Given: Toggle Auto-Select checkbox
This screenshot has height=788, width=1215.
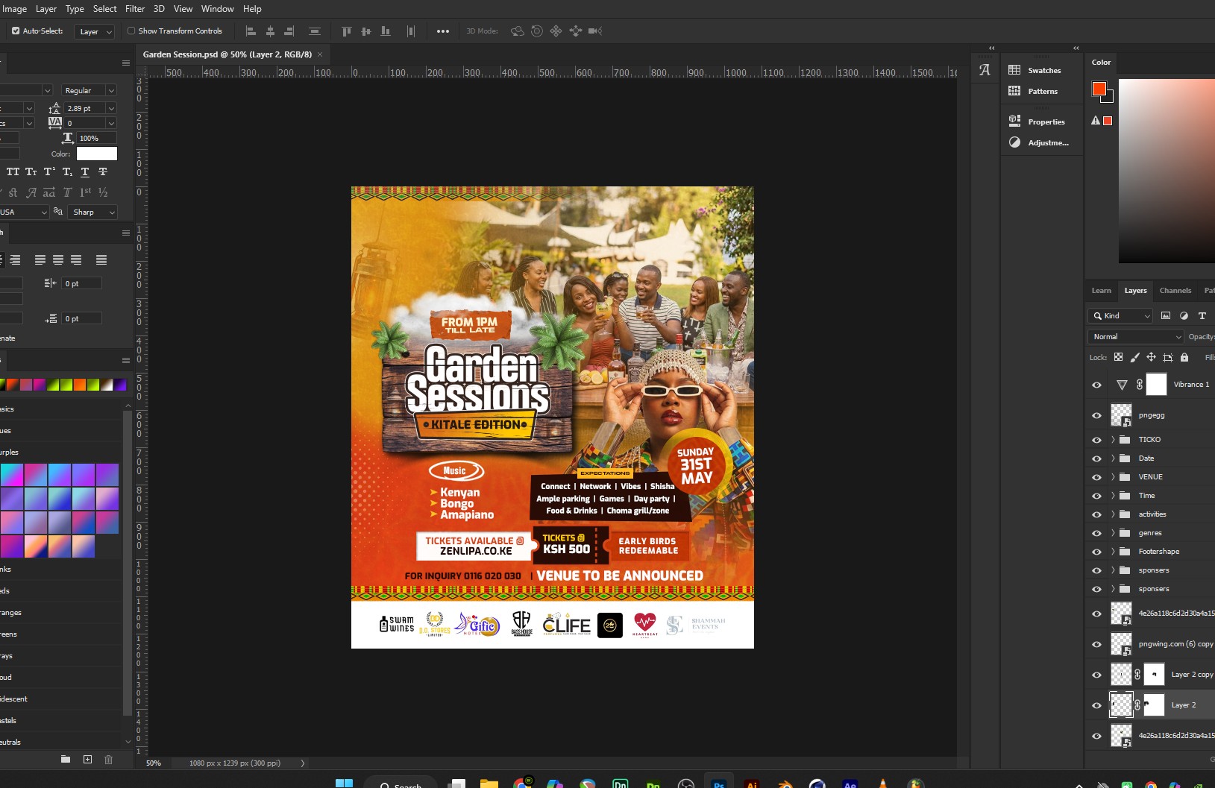Looking at the screenshot, I should 16,31.
